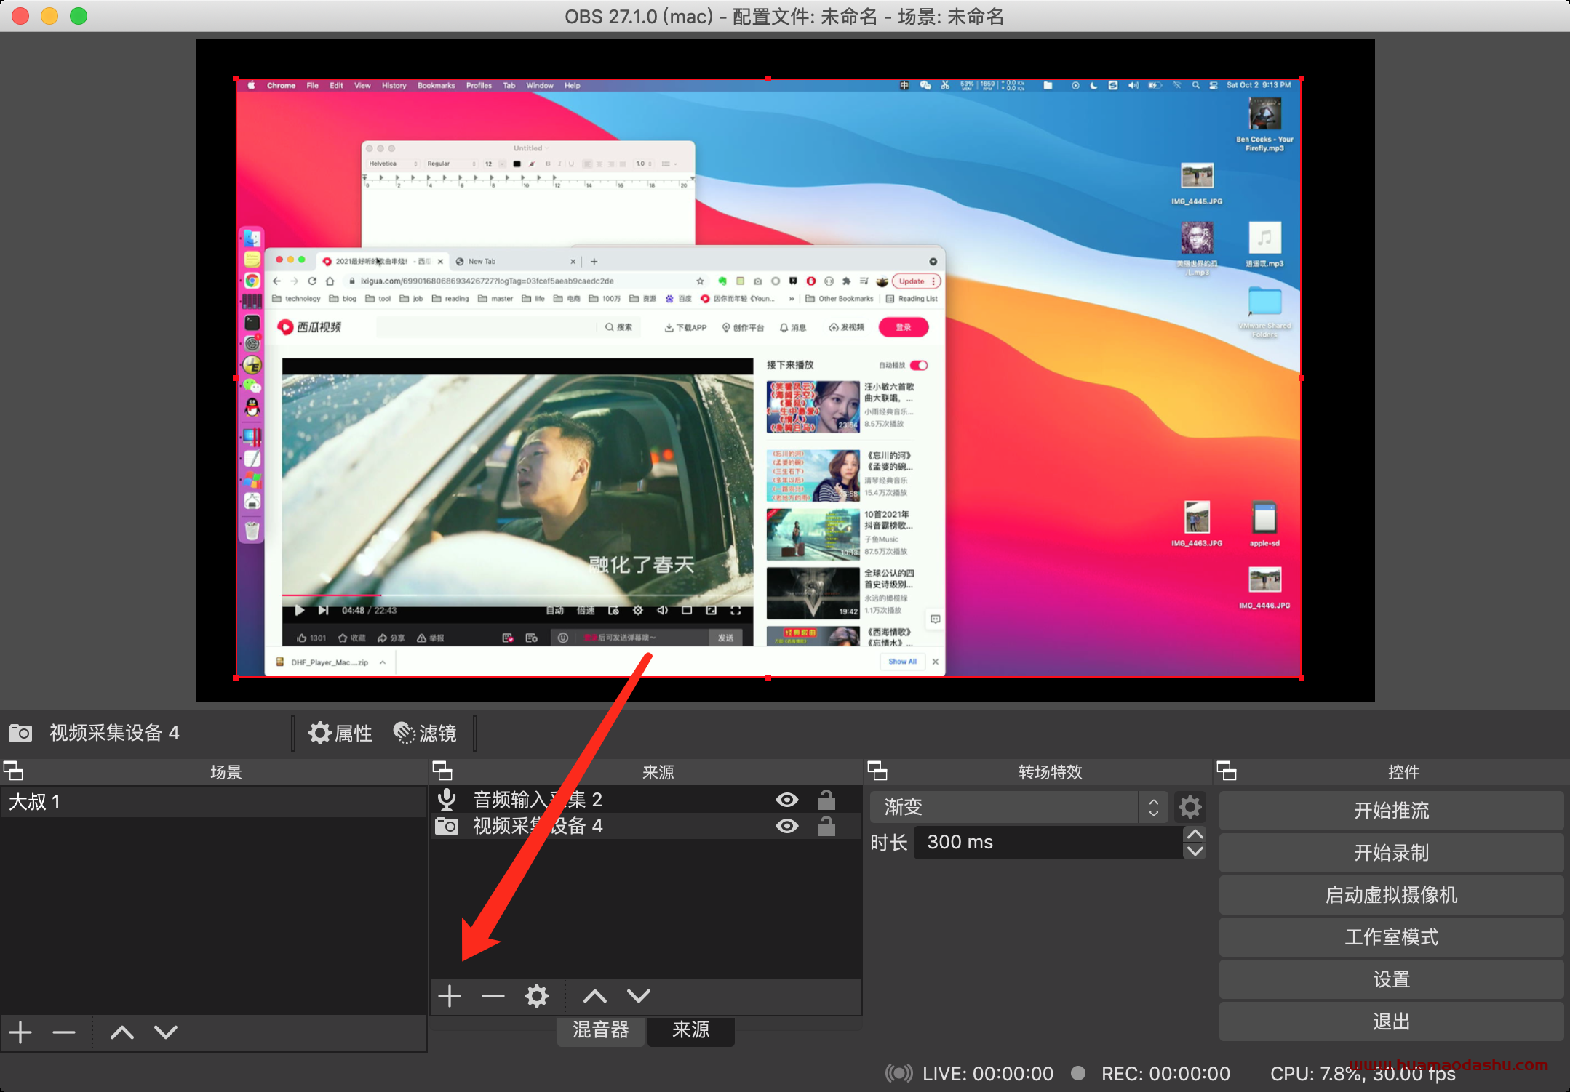Click the 视频采集设备 4 label in toolbar
The image size is (1570, 1092).
pyautogui.click(x=114, y=733)
